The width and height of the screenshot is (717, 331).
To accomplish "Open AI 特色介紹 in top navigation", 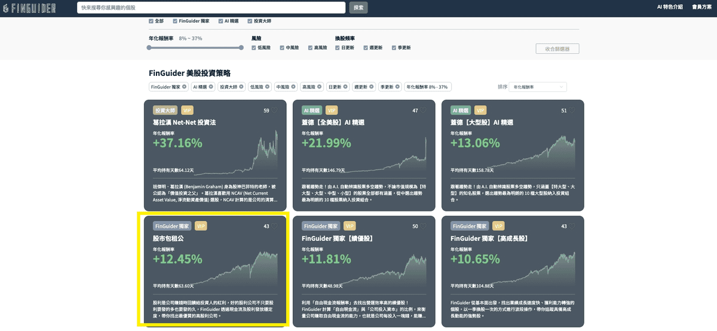I will pos(670,7).
